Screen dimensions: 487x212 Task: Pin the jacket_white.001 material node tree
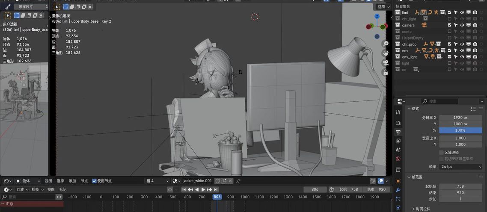click(x=238, y=181)
